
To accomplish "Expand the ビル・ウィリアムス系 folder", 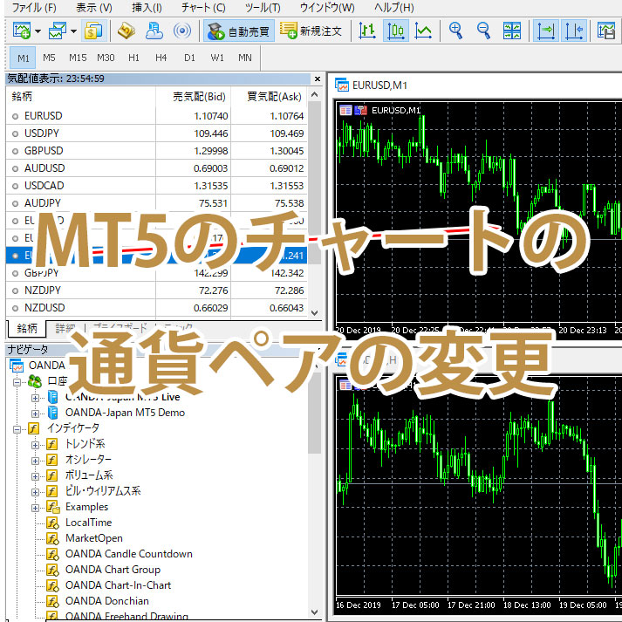I will [35, 492].
